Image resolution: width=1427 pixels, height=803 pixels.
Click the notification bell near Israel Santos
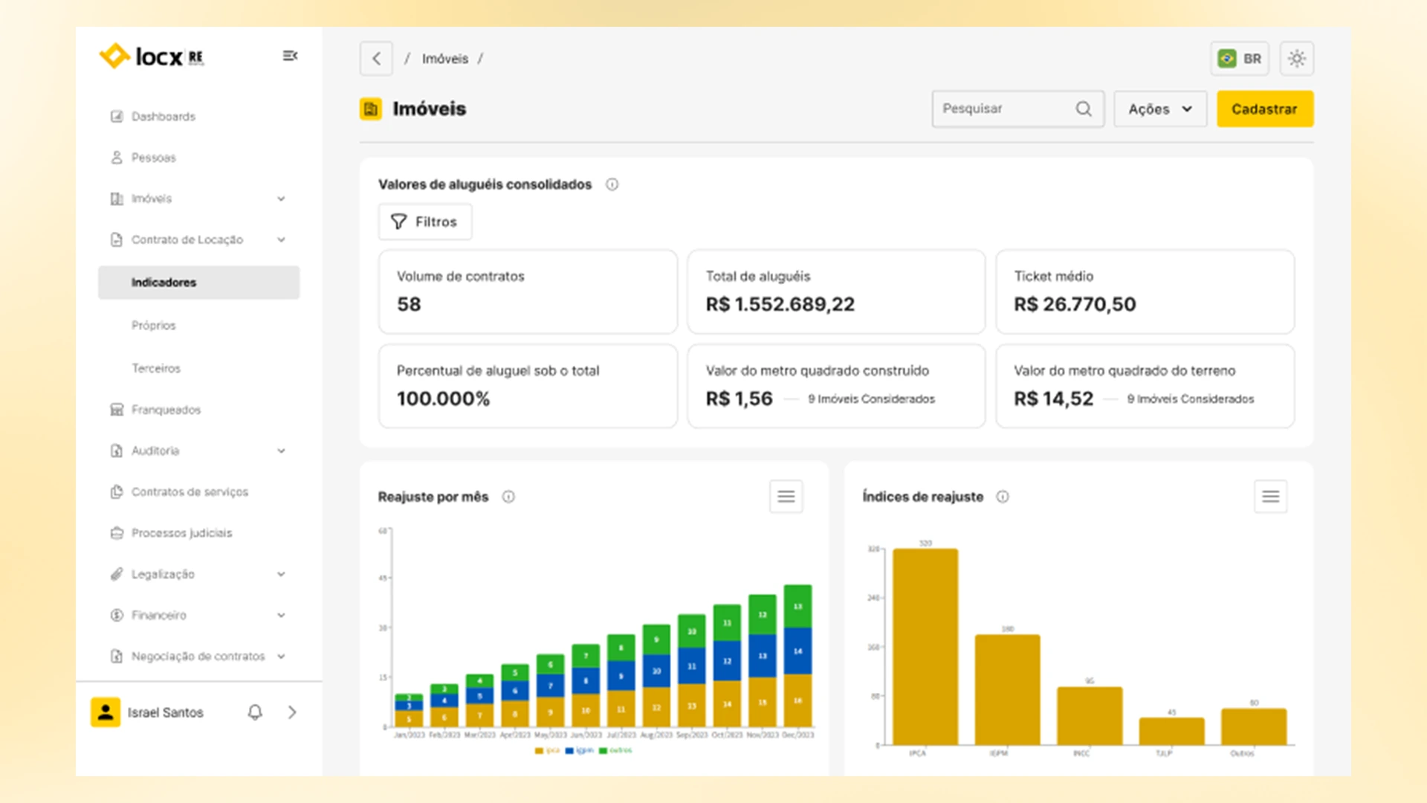click(x=255, y=712)
